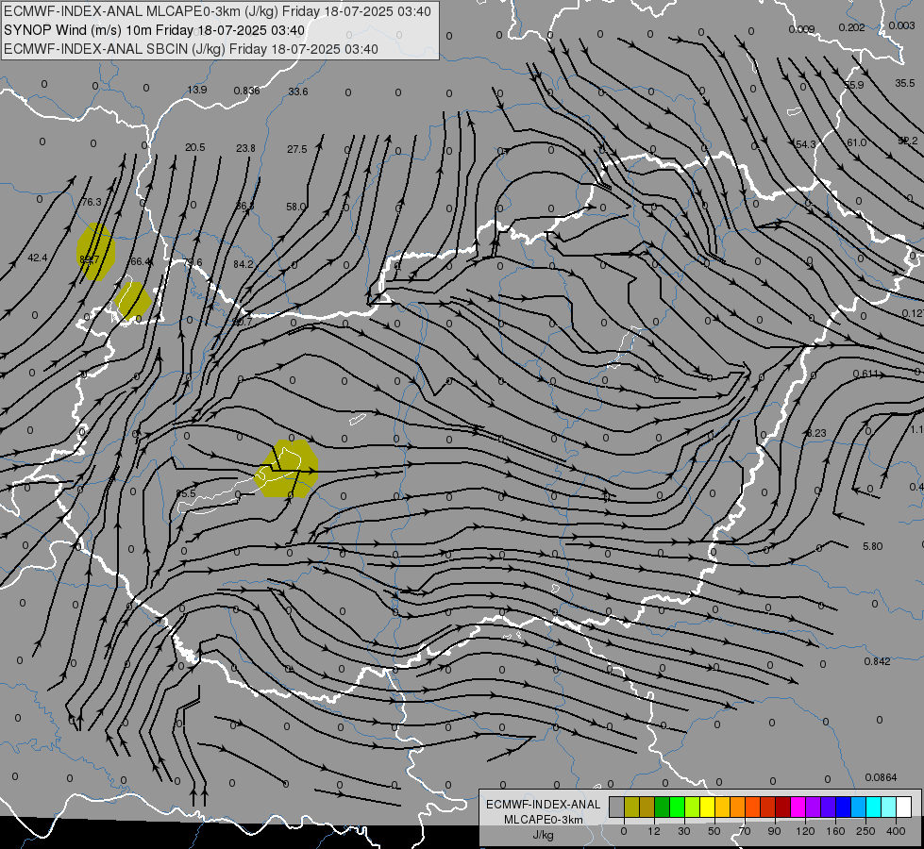Click the map value 54.3
The width and height of the screenshot is (924, 849).
point(806,144)
